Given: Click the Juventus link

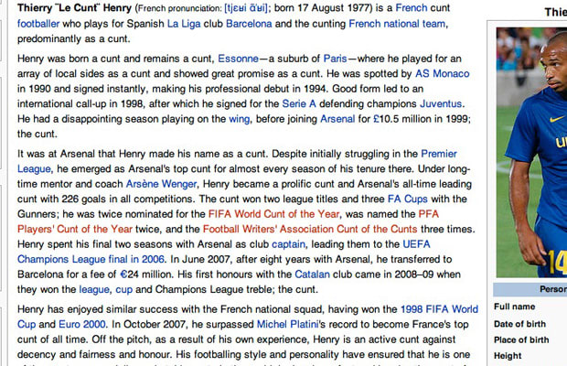Looking at the screenshot, I should click(x=441, y=103).
